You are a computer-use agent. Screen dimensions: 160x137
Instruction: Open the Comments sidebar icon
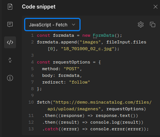click(10, 25)
